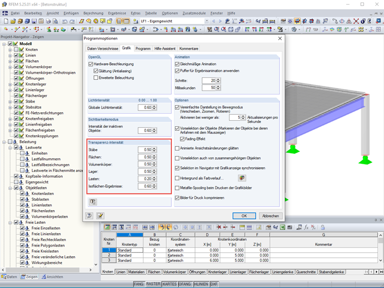Click the Schritte animation value field
The width and height of the screenshot is (384, 288).
point(209,80)
